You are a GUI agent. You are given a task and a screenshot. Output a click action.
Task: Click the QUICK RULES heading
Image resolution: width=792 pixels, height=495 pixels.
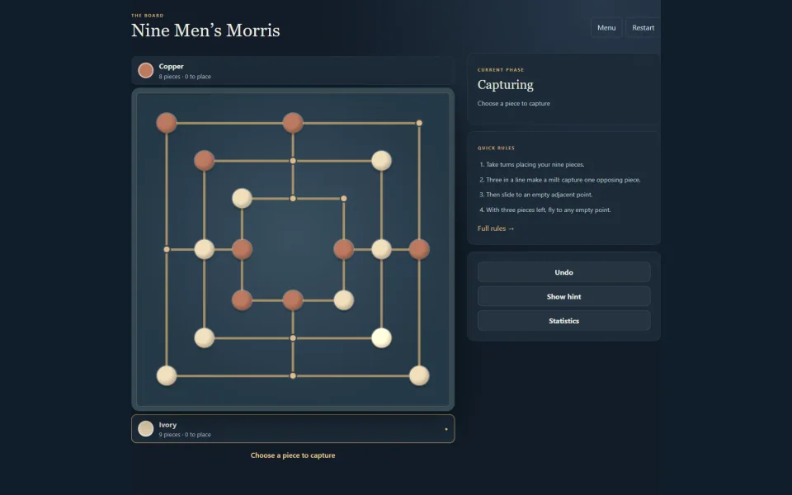(x=496, y=148)
